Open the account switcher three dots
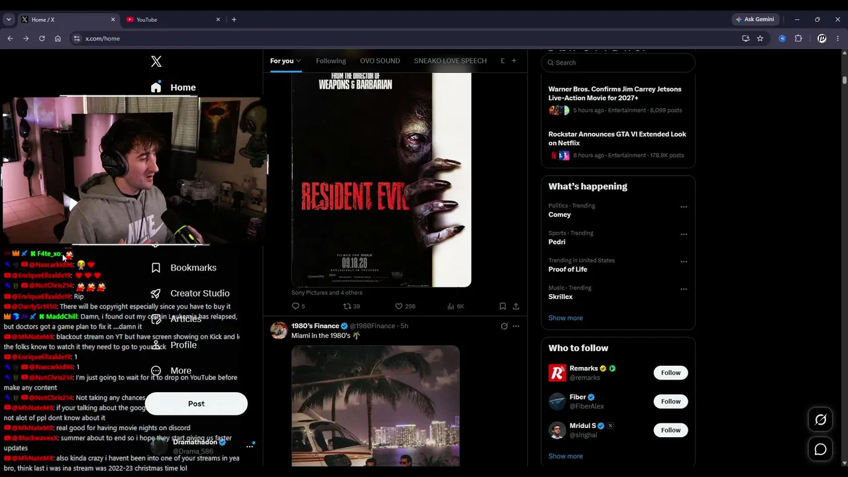Viewport: 848px width, 477px height. tap(250, 447)
